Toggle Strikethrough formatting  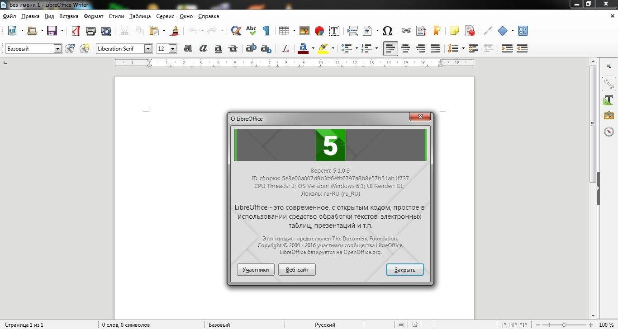tap(233, 48)
